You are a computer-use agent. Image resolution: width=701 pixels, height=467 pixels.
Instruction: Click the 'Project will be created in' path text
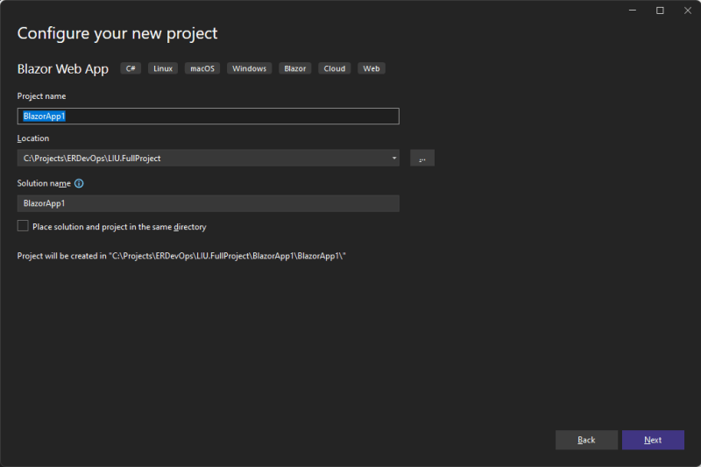tap(181, 256)
